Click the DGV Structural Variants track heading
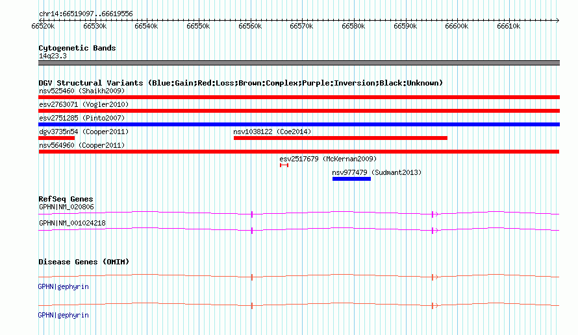 pyautogui.click(x=240, y=83)
